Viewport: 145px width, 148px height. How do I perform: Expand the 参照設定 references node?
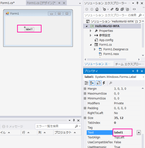click(91, 35)
